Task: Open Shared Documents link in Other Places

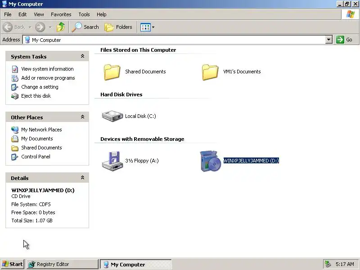Action: [x=41, y=148]
